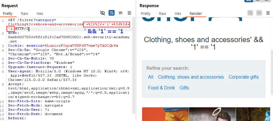Click the 'Sec-Fetch-User: ?1' header

pos(29,110)
